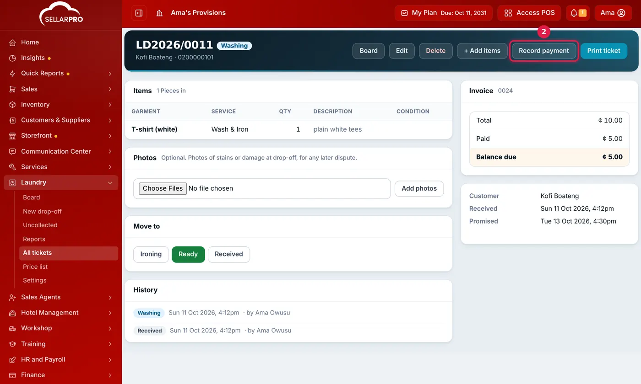Open Access POS from the top bar
The height and width of the screenshot is (384, 641).
(x=529, y=13)
